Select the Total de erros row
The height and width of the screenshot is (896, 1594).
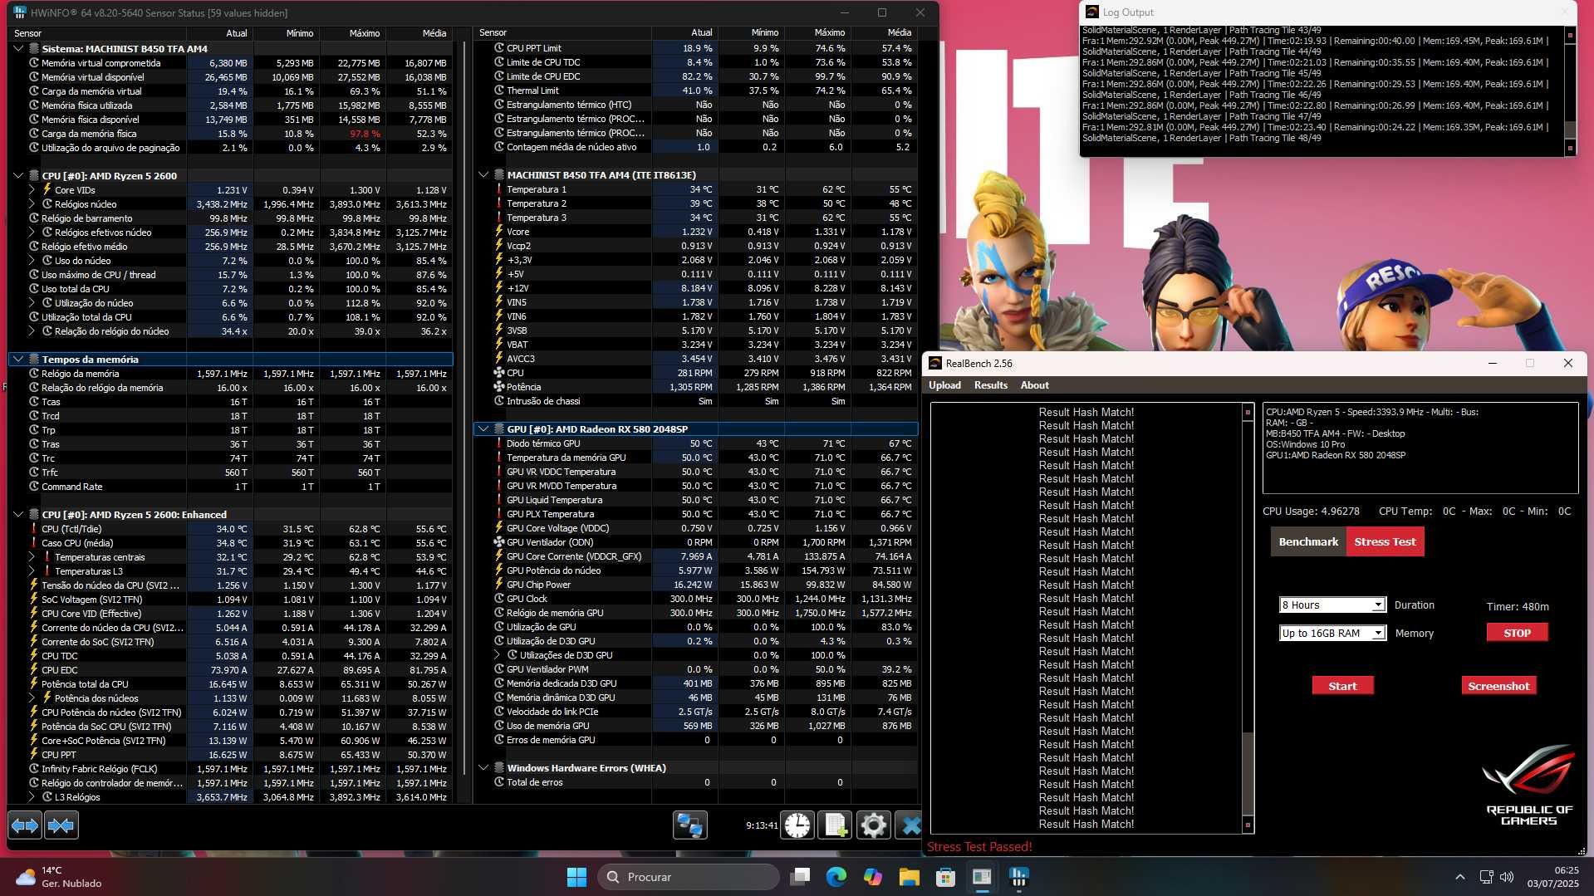pos(697,782)
